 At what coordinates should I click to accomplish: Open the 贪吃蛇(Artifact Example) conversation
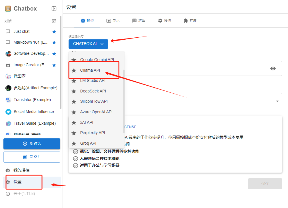[x=31, y=88]
